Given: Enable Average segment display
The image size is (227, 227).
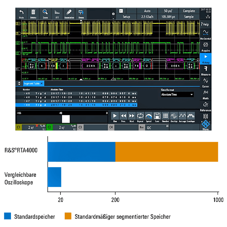Looking at the screenshot, I should [x=182, y=116].
